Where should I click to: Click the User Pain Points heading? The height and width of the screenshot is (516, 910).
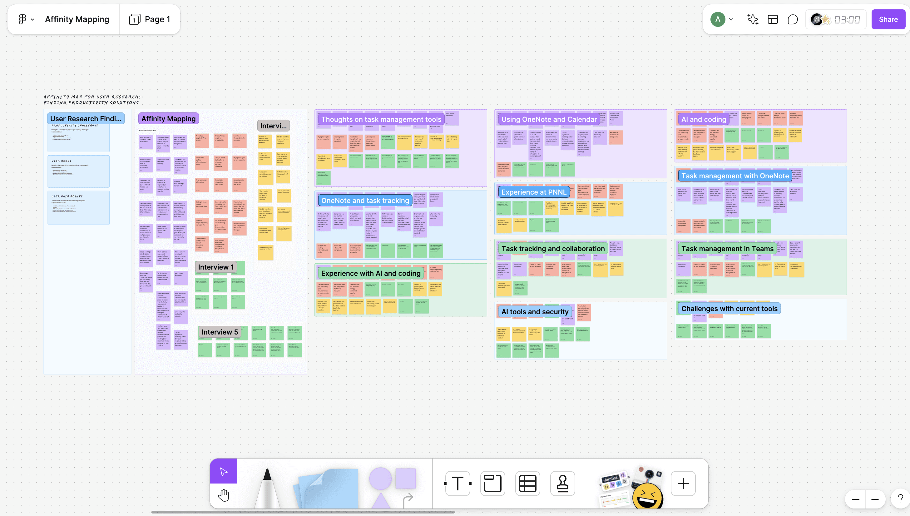click(x=67, y=196)
